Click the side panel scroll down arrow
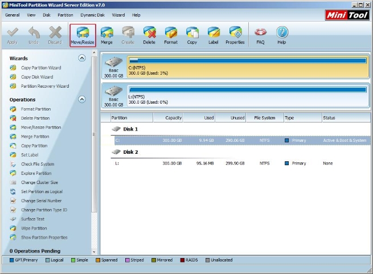This screenshot has width=373, height=274. [x=94, y=252]
